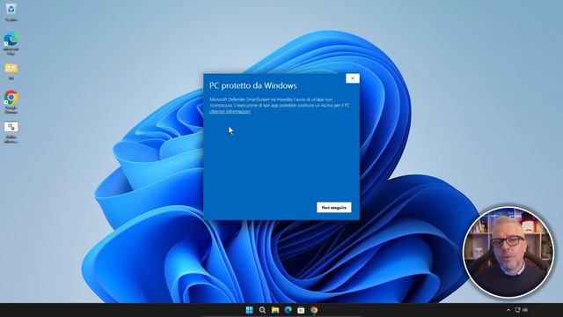The height and width of the screenshot is (317, 563).
Task: Close the SmartScreen dialog
Action: pyautogui.click(x=353, y=78)
